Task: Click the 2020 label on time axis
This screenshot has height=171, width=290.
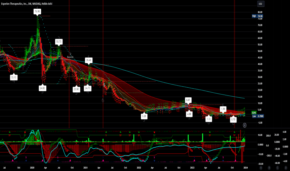Action: [32, 168]
